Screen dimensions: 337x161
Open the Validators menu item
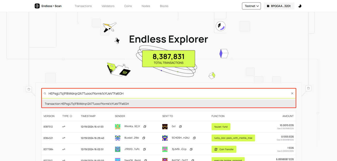108,6
